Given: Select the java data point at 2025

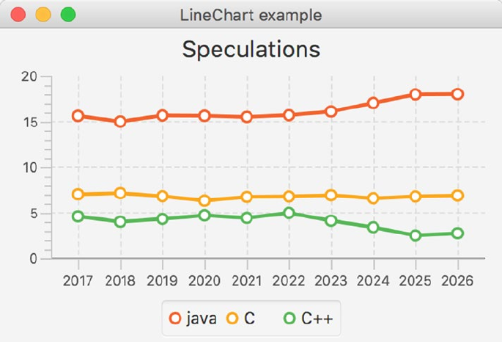Looking at the screenshot, I should [416, 94].
